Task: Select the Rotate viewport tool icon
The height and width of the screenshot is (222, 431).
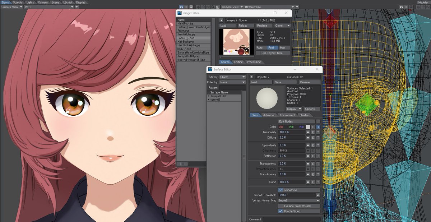Action: (x=208, y=6)
